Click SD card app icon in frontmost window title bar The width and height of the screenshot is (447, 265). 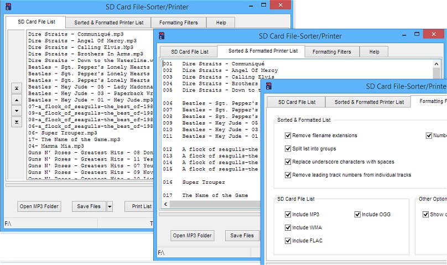click(268, 87)
